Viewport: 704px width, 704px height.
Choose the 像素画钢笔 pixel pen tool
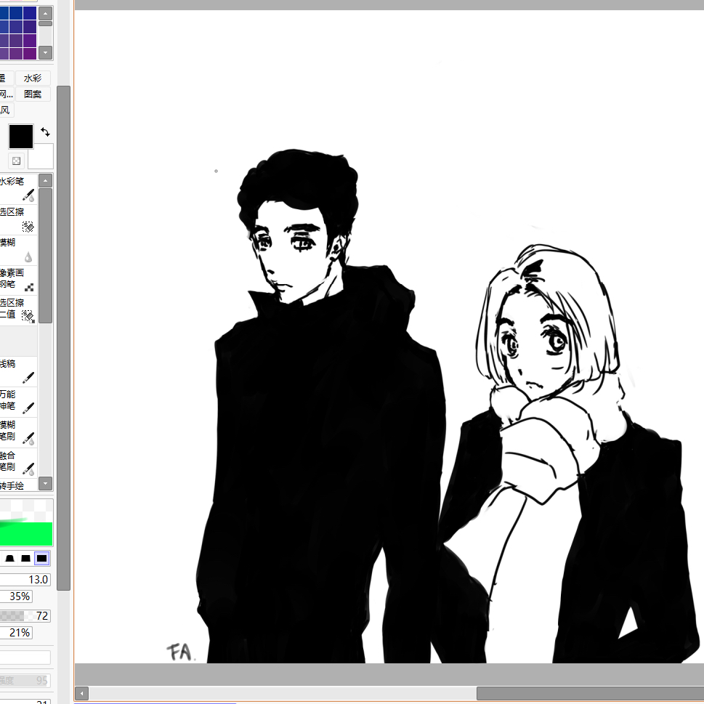[17, 280]
